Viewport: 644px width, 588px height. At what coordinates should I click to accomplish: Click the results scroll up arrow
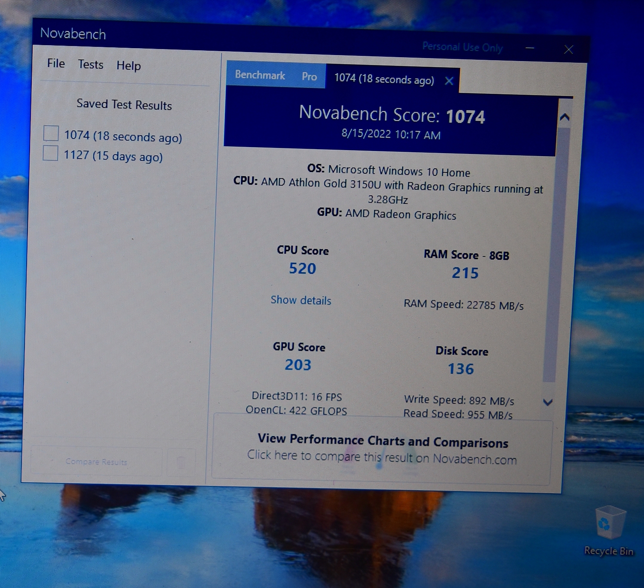565,117
